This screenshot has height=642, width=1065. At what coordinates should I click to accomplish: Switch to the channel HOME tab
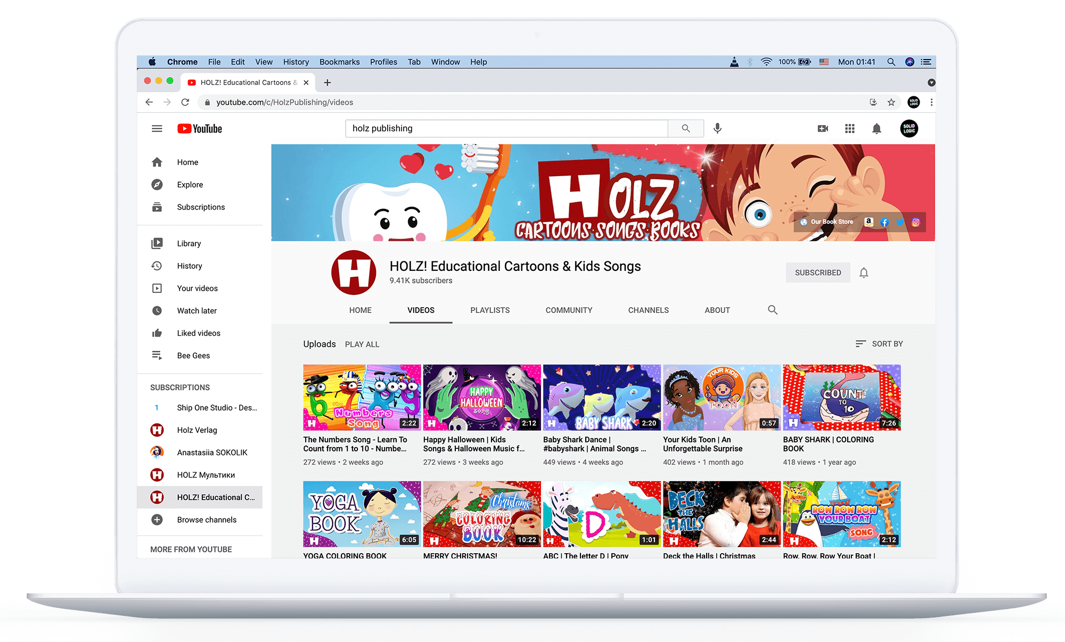click(x=361, y=310)
